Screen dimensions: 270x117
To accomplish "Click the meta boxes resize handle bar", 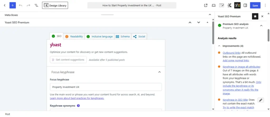I will [107, 15].
